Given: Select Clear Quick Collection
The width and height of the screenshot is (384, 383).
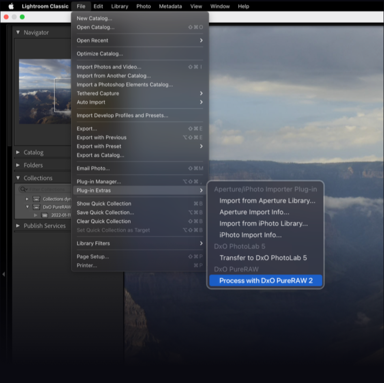Looking at the screenshot, I should [x=140, y=221].
